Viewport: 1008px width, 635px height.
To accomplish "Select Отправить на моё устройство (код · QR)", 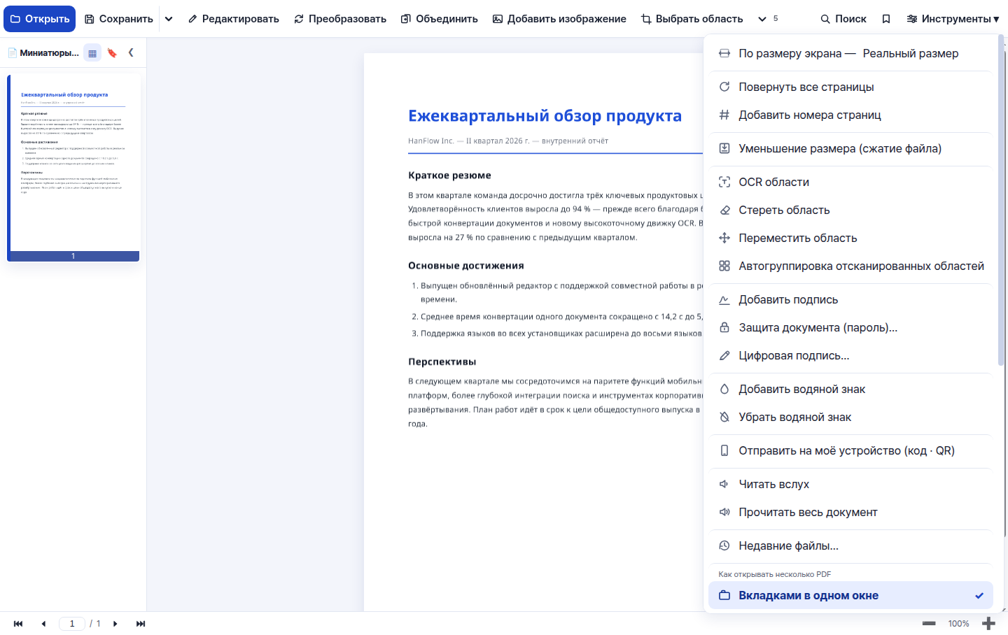I will (850, 450).
